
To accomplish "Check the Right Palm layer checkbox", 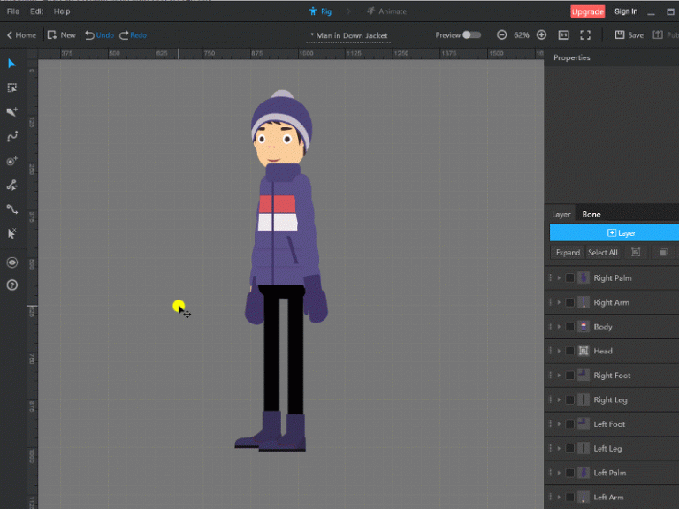I will click(569, 277).
